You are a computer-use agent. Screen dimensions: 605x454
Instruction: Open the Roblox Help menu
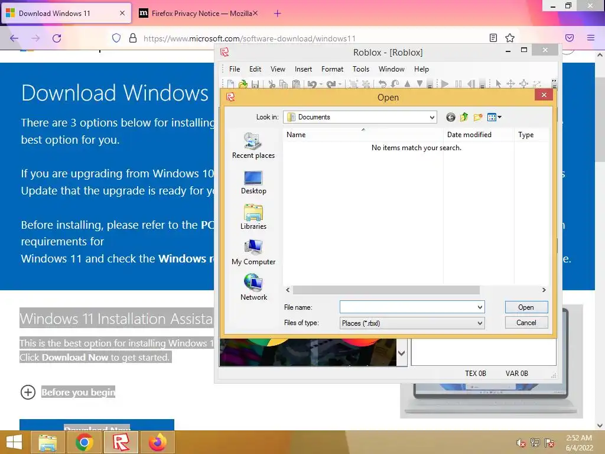click(421, 69)
